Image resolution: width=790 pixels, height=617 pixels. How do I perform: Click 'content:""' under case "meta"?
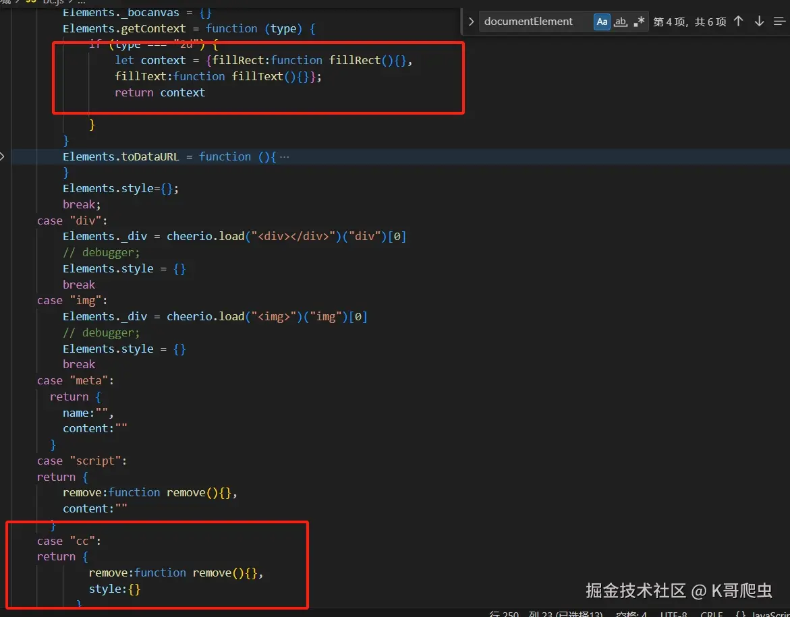point(94,429)
